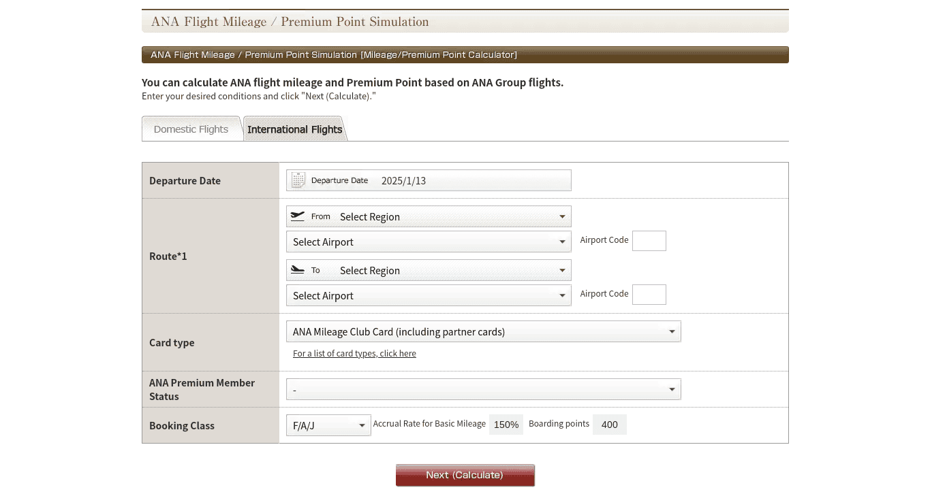Screen dimensions: 930x496
Task: Expand the arrival Select Airport dropdown
Action: coord(429,295)
